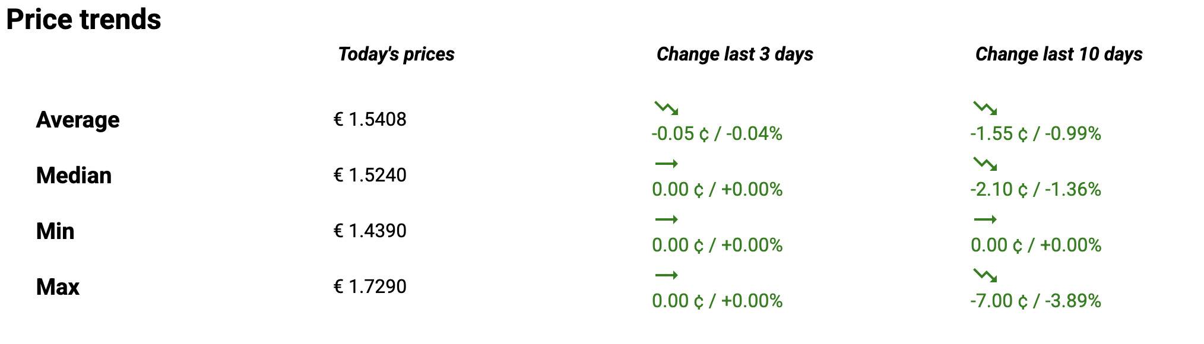Click the Min 3-day flat arrow icon

click(x=666, y=219)
